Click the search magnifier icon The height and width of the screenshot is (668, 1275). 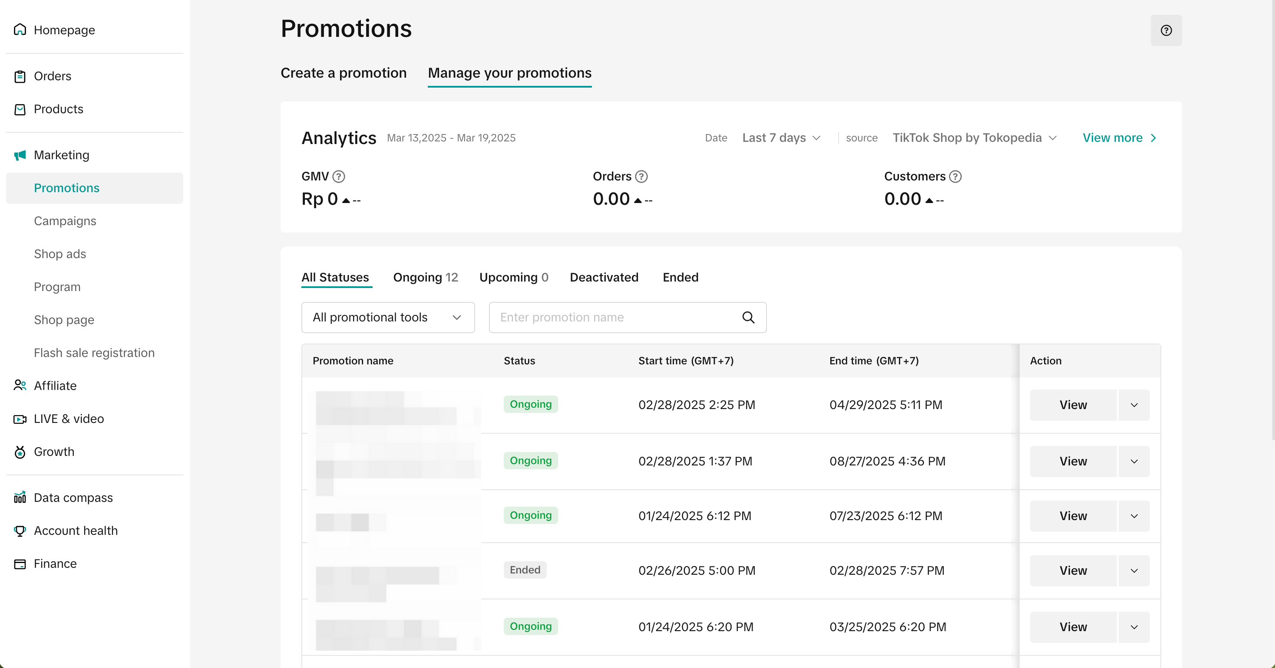(748, 318)
